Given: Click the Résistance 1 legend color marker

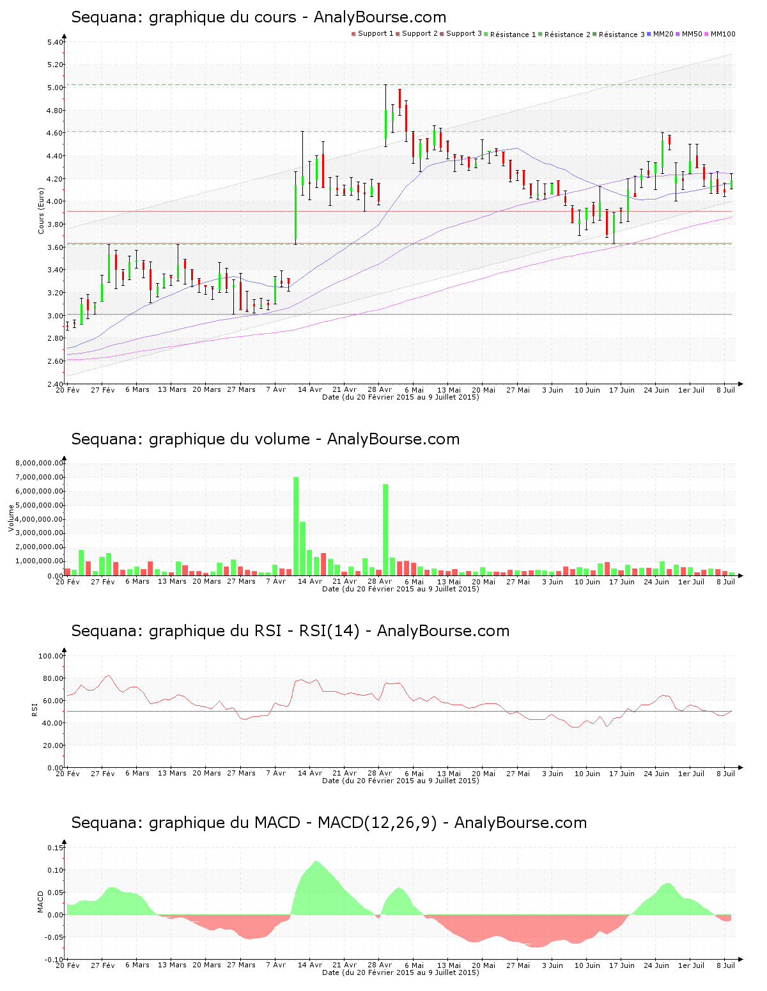Looking at the screenshot, I should pos(486,34).
